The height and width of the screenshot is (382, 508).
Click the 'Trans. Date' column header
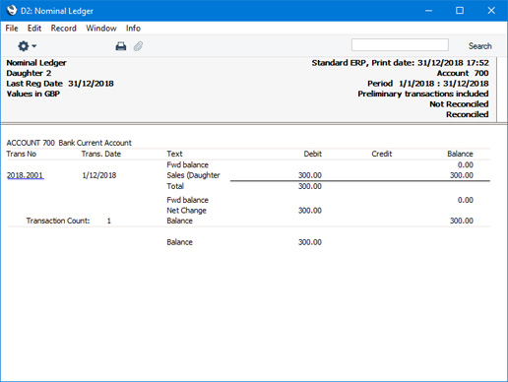(x=101, y=154)
